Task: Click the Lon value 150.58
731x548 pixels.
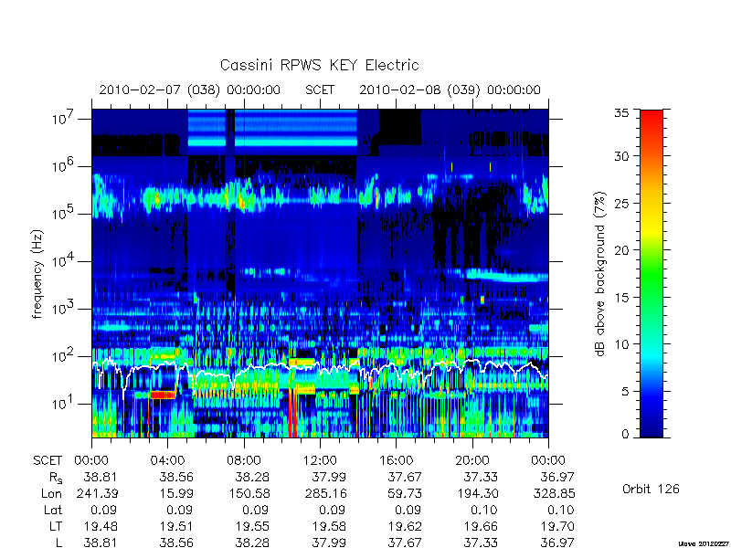Action: [249, 493]
